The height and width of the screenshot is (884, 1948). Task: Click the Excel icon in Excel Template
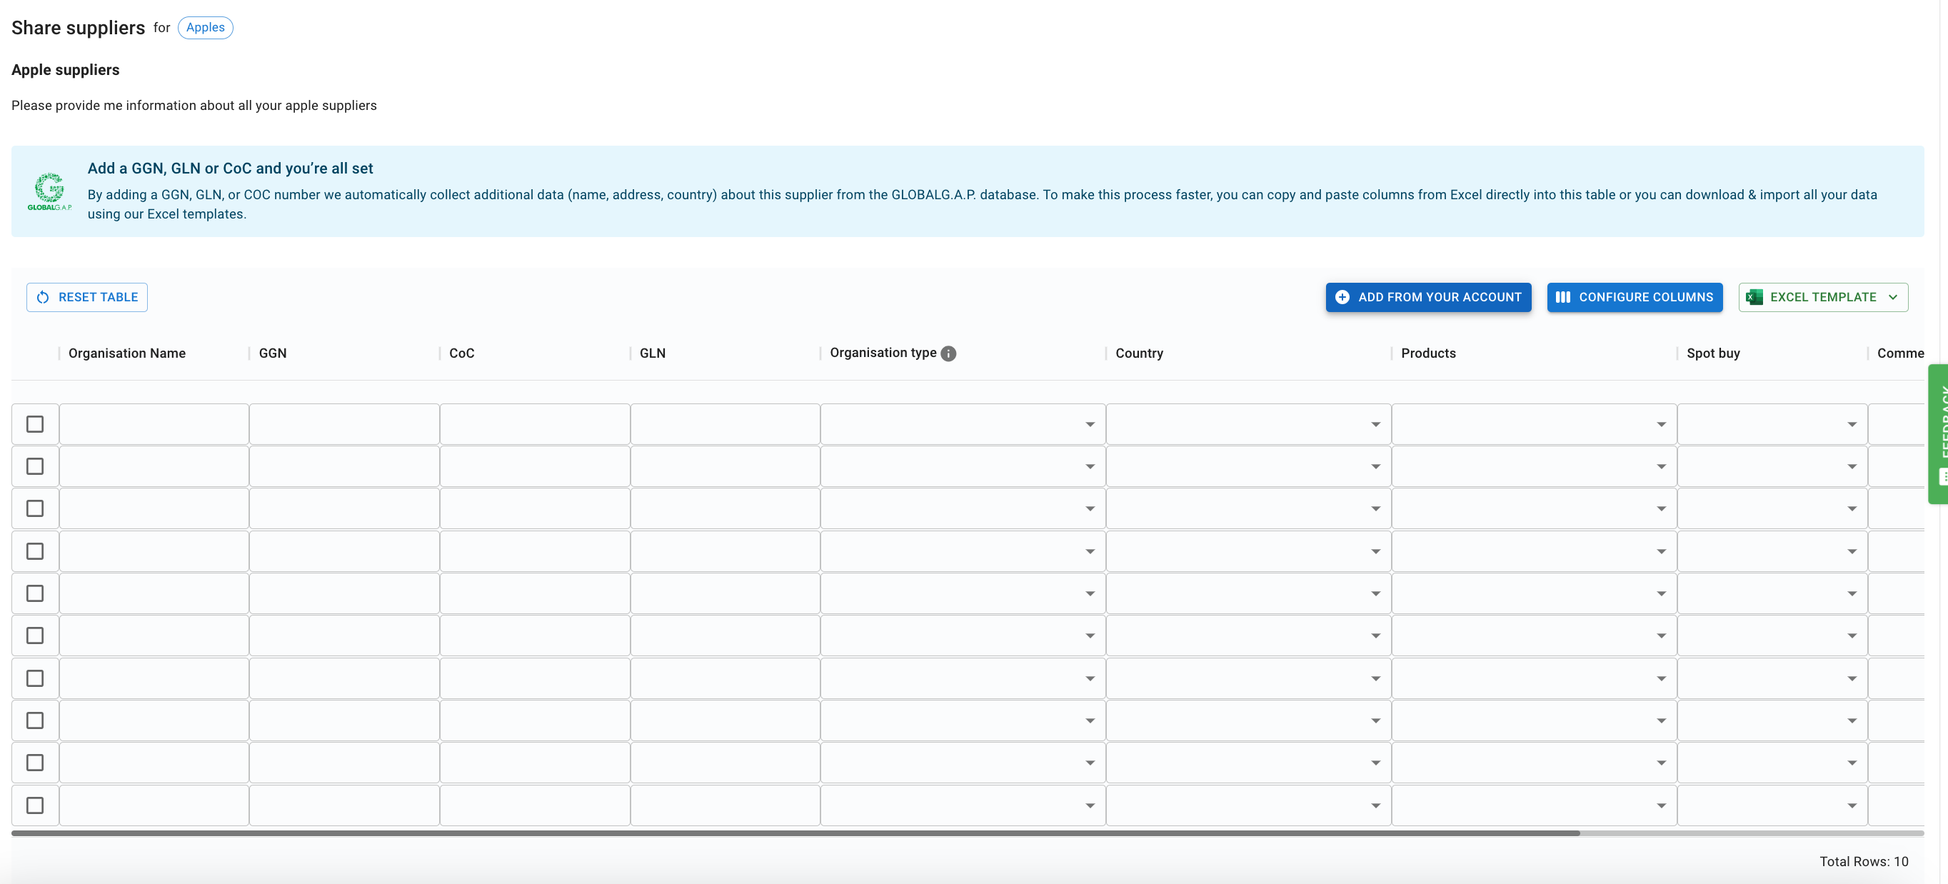pyautogui.click(x=1754, y=297)
